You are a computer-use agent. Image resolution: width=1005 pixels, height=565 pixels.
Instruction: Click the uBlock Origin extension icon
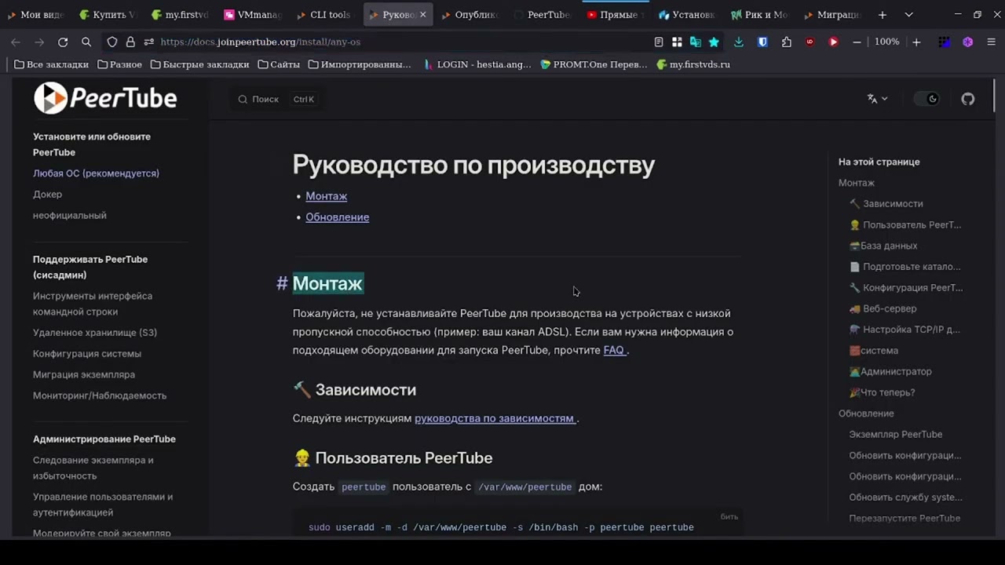coord(810,42)
